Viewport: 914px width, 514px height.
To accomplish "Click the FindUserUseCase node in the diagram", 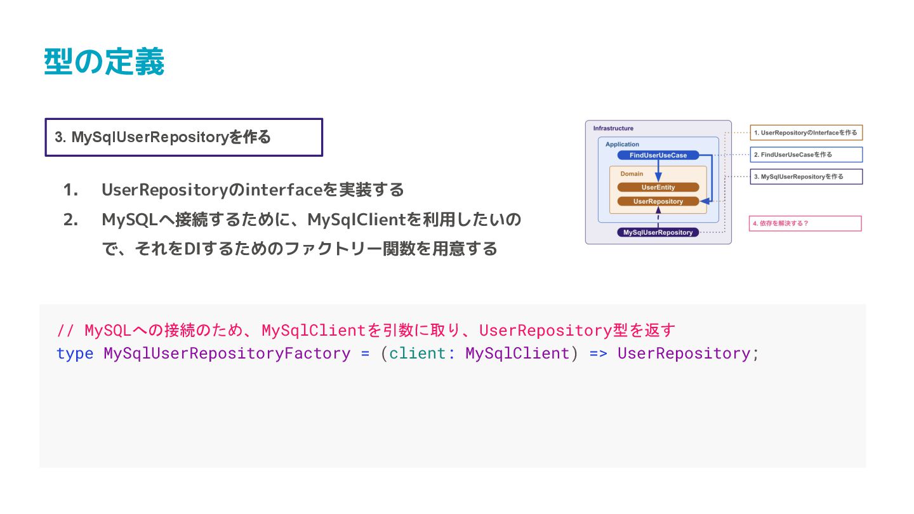I will tap(658, 155).
